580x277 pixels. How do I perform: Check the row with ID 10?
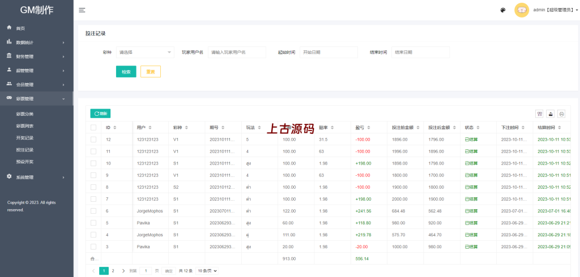[93, 163]
